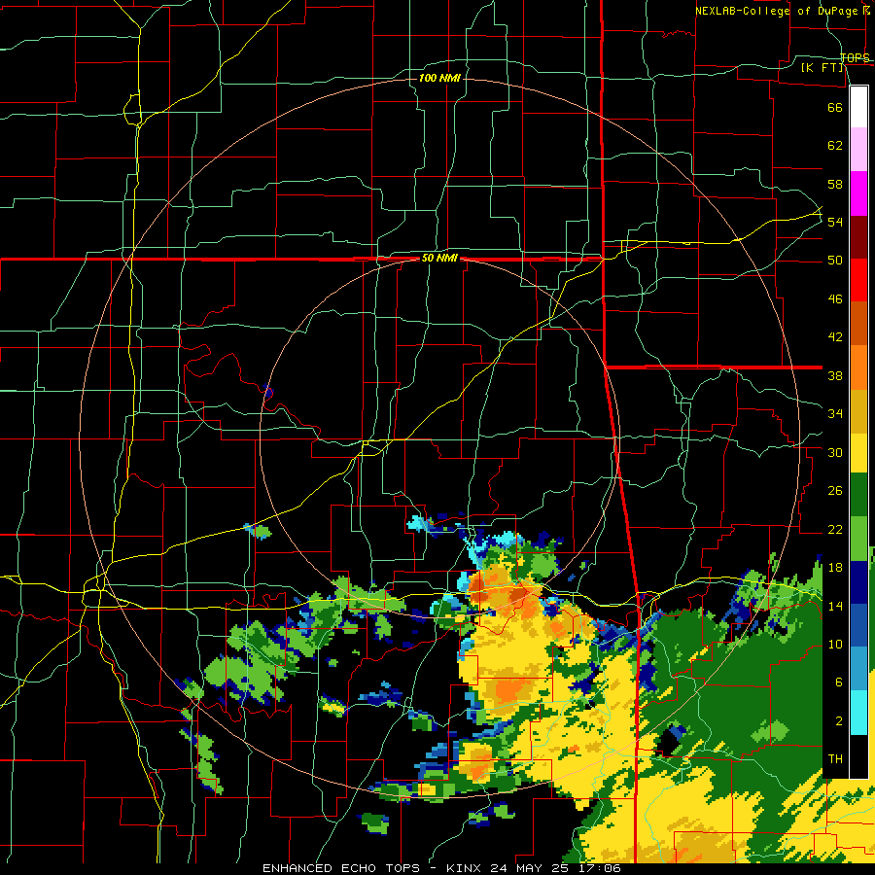875x875 pixels.
Task: Click the '2' legend value
Action: tap(839, 721)
